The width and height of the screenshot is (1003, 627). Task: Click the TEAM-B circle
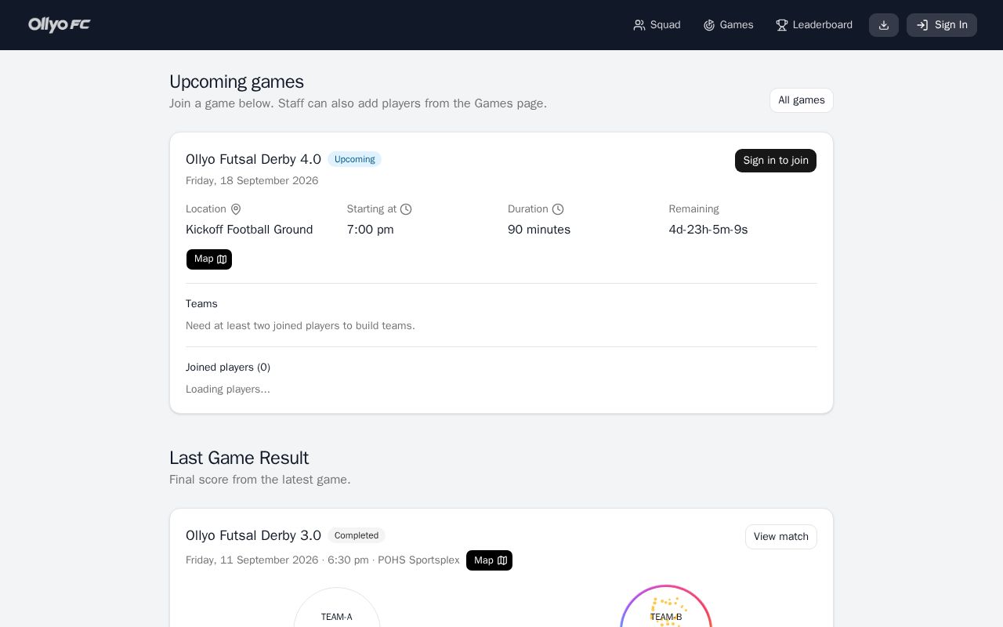pos(666,607)
